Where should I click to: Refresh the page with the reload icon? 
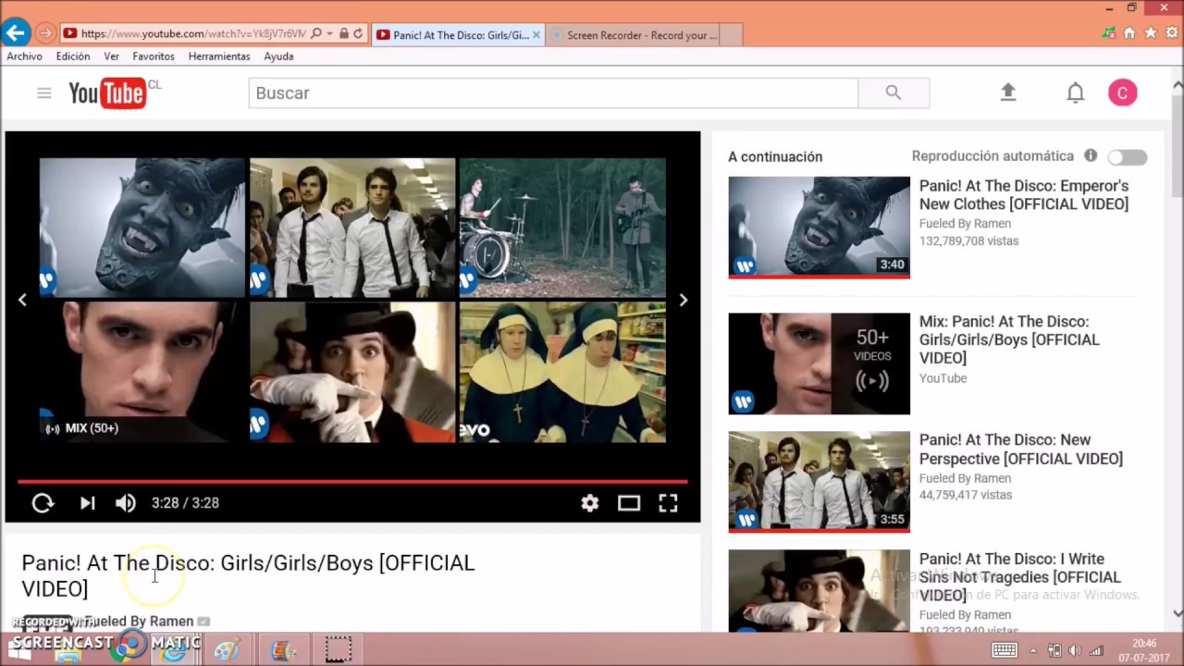pos(358,34)
